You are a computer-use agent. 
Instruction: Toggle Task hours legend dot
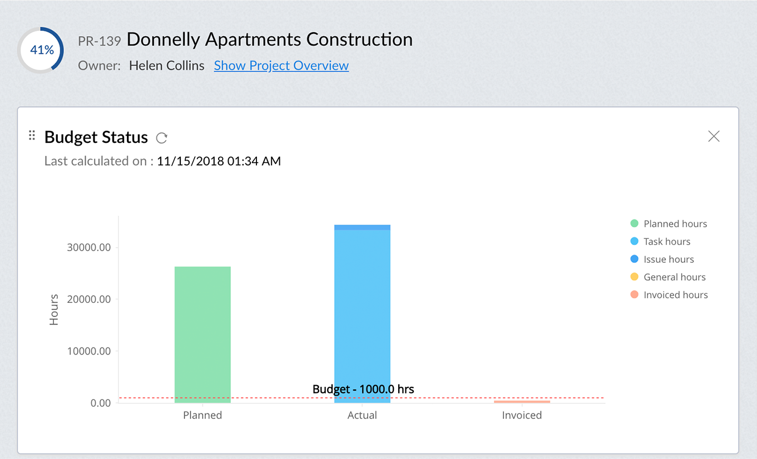(x=635, y=242)
